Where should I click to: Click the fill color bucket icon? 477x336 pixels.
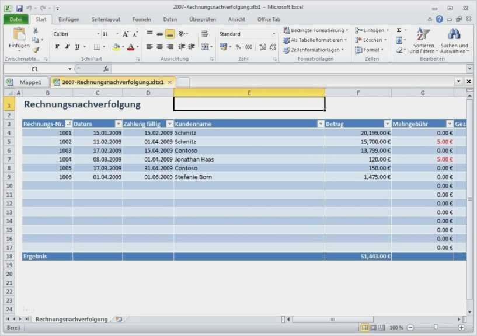116,47
